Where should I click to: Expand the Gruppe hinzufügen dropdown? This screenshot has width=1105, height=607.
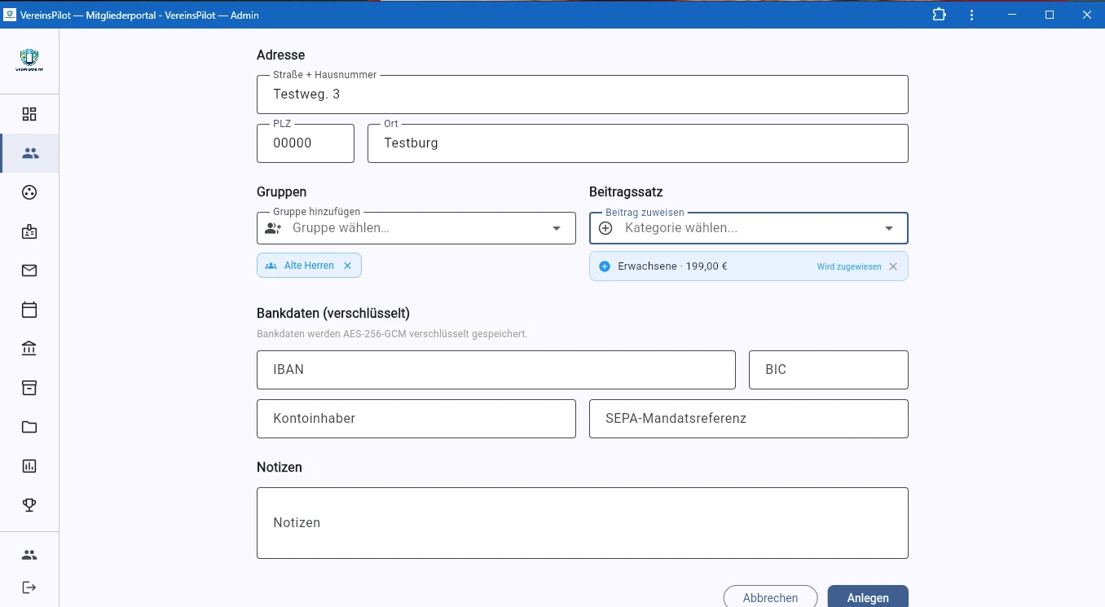click(x=557, y=228)
